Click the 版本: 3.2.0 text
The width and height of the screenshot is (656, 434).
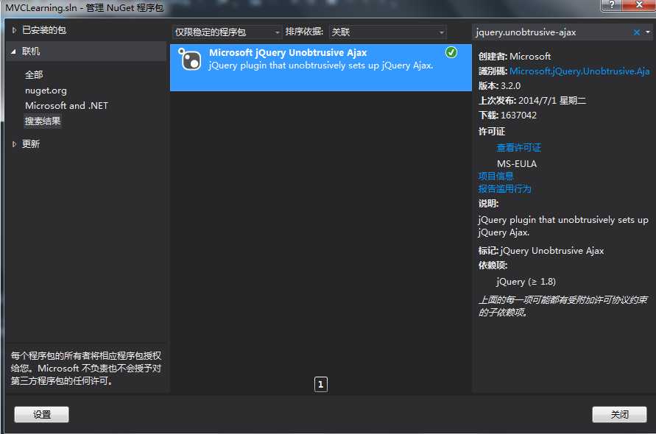tap(499, 86)
